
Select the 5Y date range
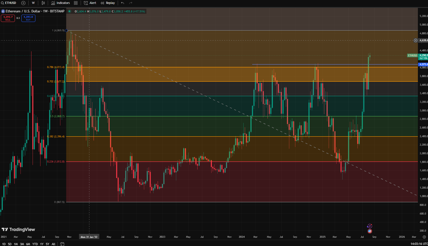[47, 244]
